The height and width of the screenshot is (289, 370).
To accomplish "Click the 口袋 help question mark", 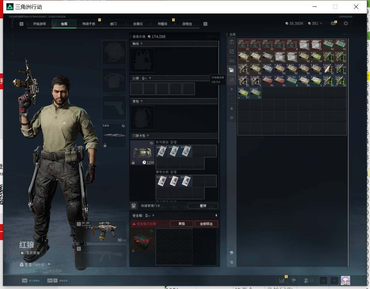I will coord(150,78).
